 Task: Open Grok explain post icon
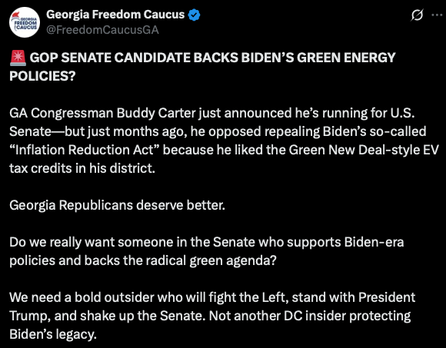click(x=417, y=15)
